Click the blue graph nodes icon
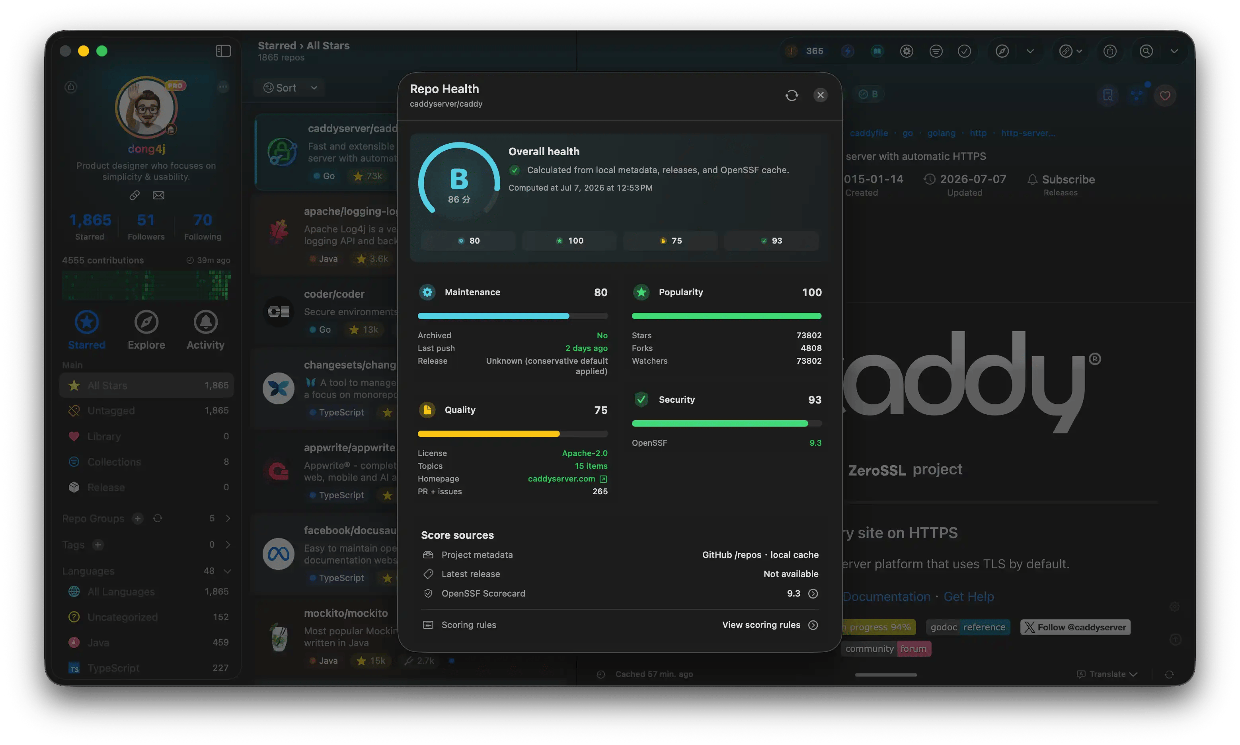The height and width of the screenshot is (745, 1240). click(1137, 95)
